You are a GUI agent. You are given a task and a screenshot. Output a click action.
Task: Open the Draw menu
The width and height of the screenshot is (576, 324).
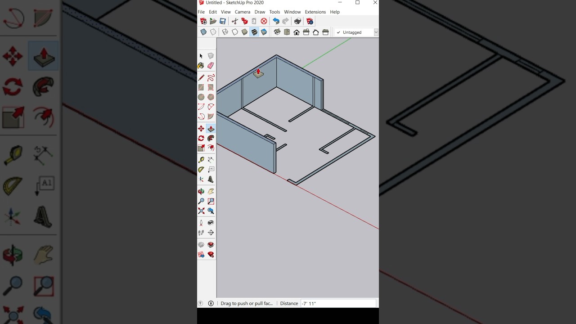(x=260, y=12)
